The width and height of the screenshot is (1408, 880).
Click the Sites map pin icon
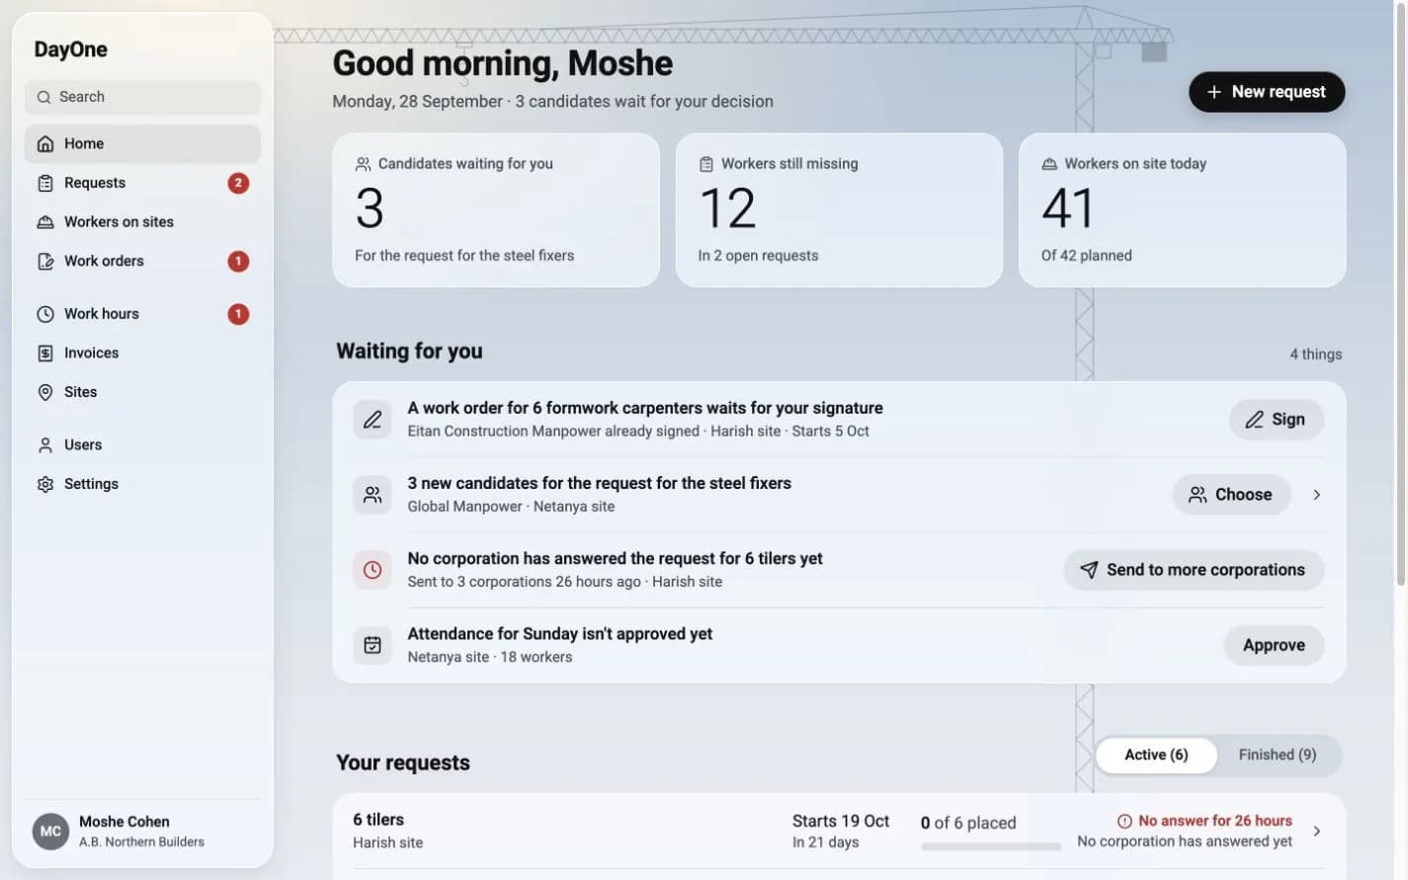pyautogui.click(x=45, y=393)
